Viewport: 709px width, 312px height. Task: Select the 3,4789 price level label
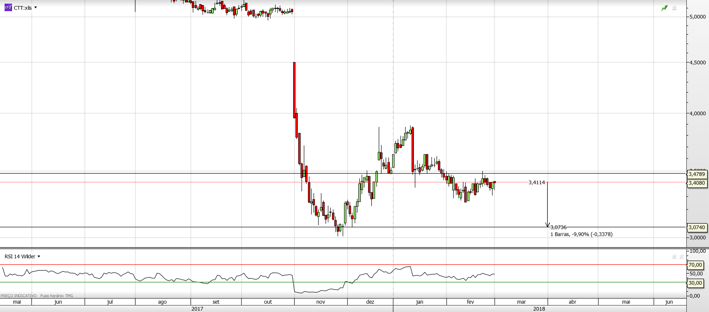[697, 175]
